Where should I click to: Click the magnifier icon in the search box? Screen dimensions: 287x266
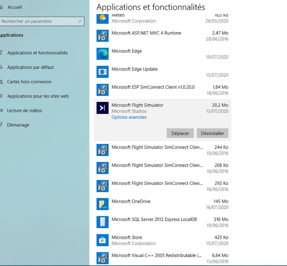80,21
